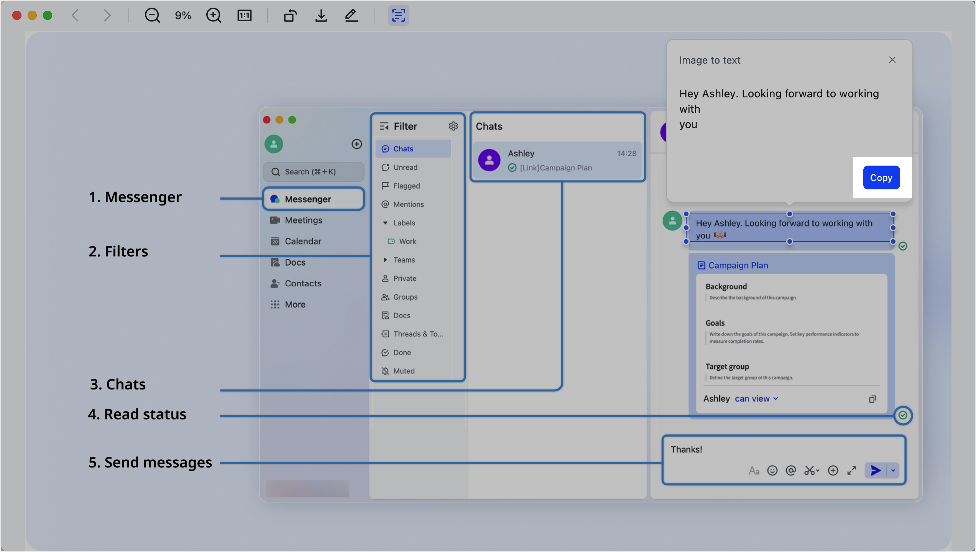Screen dimensions: 976x552
Task: Select the Work label
Action: click(403, 241)
